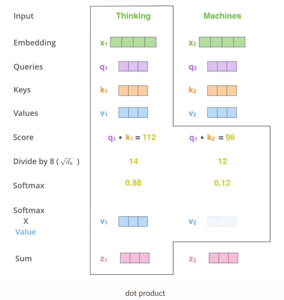Screen dimensions: 284x300
Task: Click the purple q2 query vector boxes
Action: pos(222,66)
